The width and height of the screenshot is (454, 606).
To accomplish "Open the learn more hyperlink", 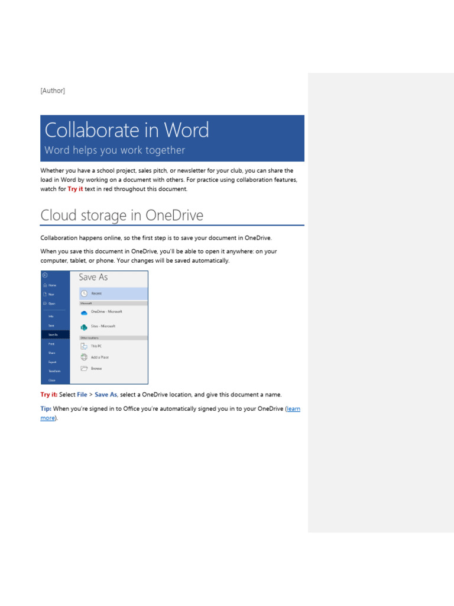I will (293, 409).
